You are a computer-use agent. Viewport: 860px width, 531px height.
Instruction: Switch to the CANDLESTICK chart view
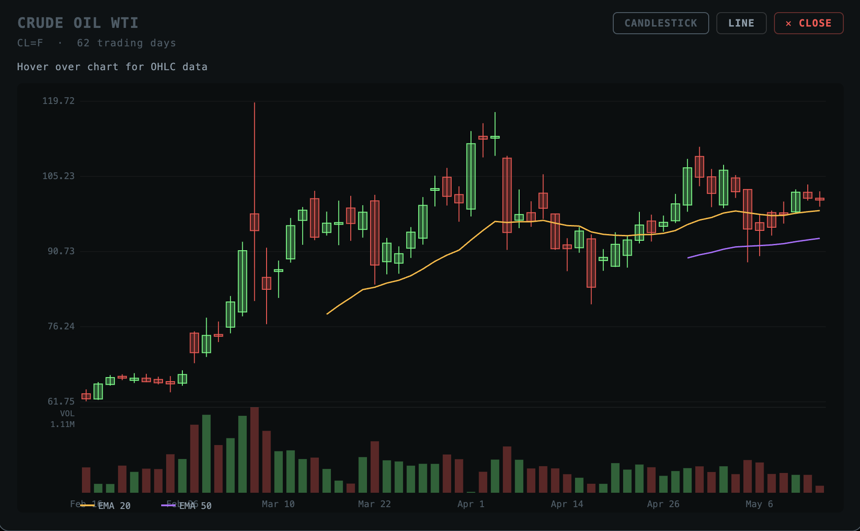click(661, 23)
